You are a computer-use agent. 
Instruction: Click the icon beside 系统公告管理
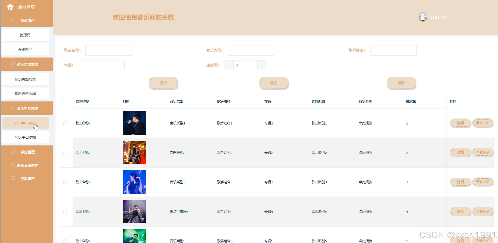click(13, 165)
